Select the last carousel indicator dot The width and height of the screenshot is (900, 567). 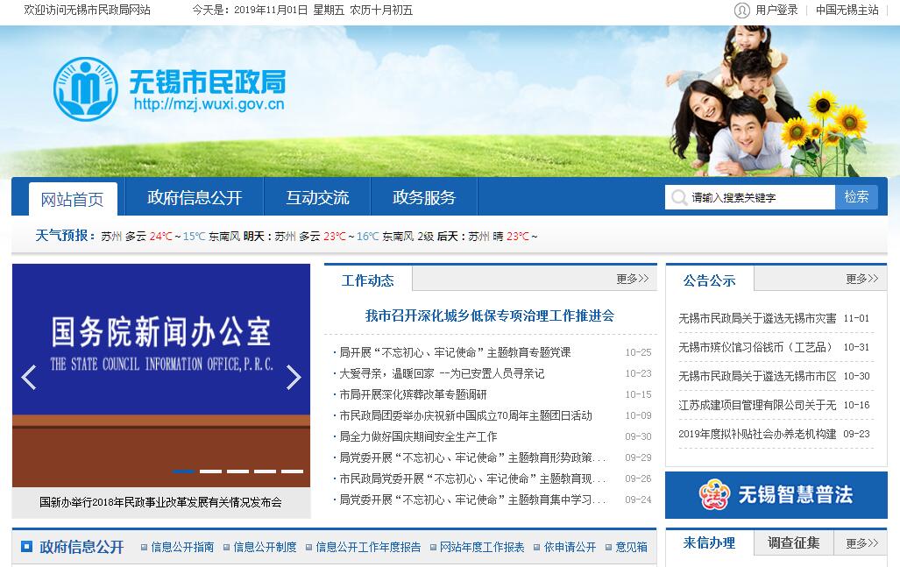coord(292,471)
